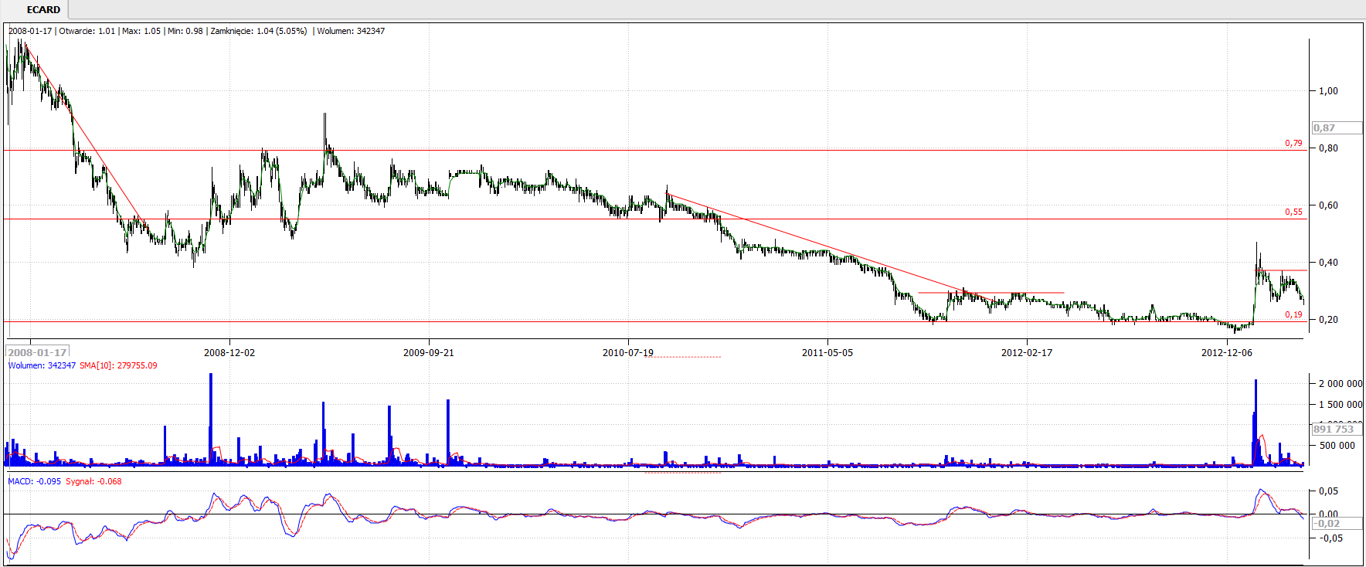
Task: Click the 0,79 resistance level label
Action: (1293, 143)
